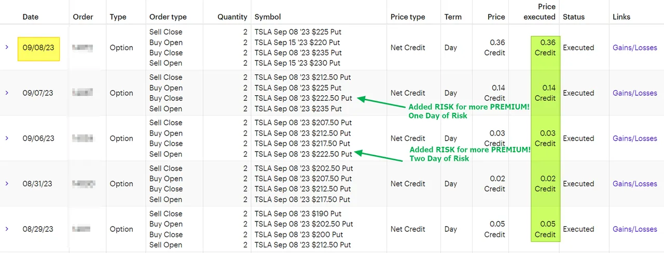Click TSLA Sep 08 '23 $217.50 Put in 09/06/23 row
664x253 pixels.
pos(302,143)
